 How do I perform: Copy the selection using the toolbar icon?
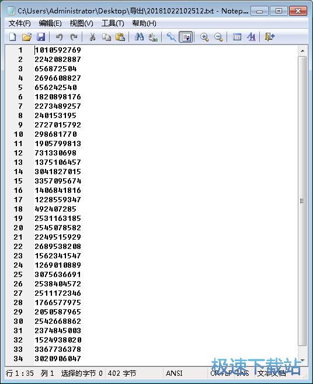pos(106,37)
